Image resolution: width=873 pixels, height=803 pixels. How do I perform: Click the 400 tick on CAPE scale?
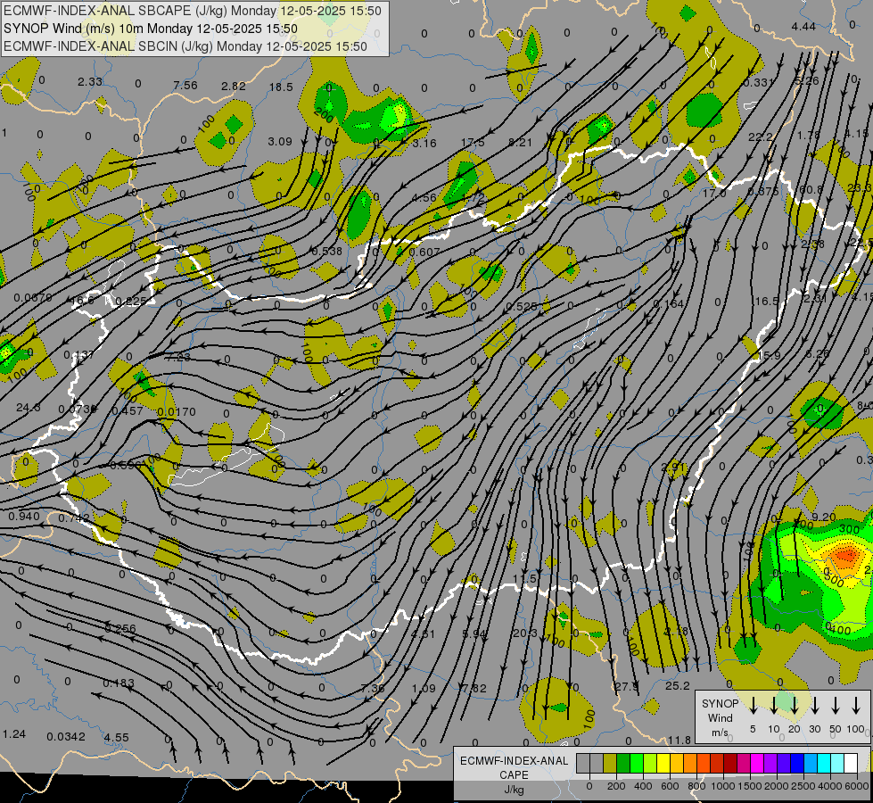(x=643, y=786)
